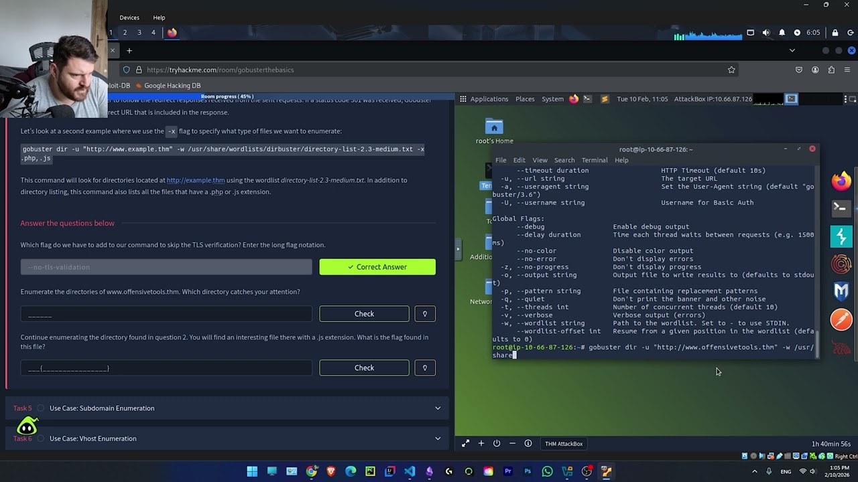
Task: Click the Malwarebytes-style M icon in dock
Action: click(x=841, y=291)
